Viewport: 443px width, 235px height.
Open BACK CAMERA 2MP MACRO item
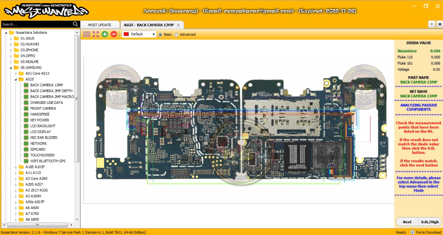(x=52, y=97)
